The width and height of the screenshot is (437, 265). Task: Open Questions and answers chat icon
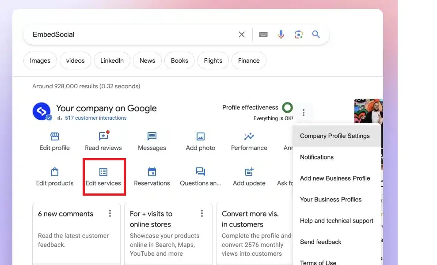click(201, 172)
